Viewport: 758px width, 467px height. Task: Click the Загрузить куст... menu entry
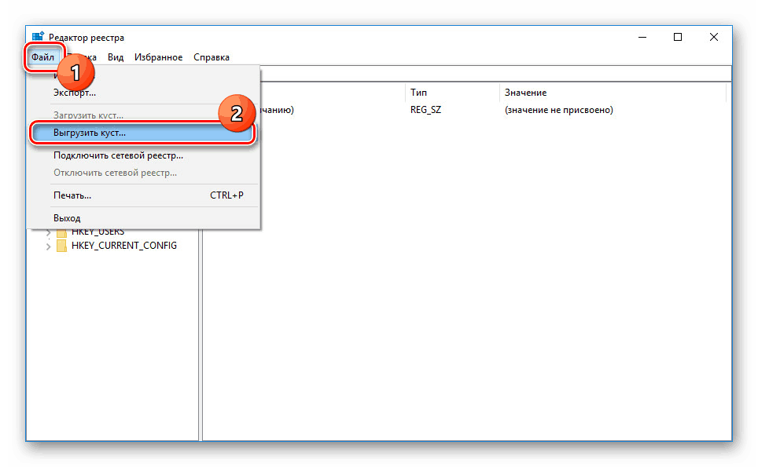point(145,115)
